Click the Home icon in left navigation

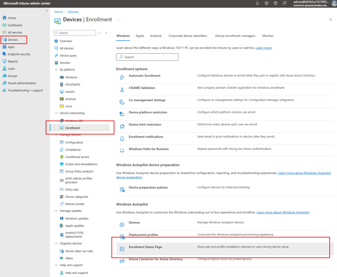4,18
